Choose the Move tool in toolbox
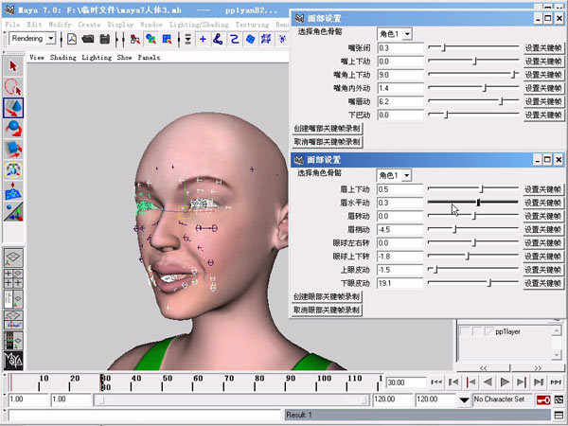The height and width of the screenshot is (426, 568). 13,108
